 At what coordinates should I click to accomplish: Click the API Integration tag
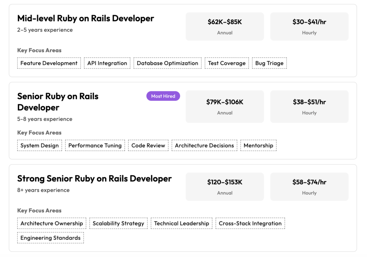[x=107, y=63]
